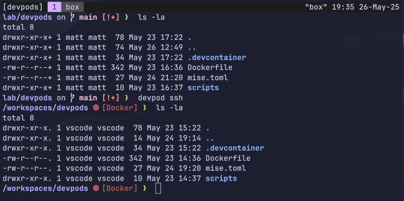Click the git branch icon on the first prompt line
Screen dimensions: 404x201
[x=72, y=17]
